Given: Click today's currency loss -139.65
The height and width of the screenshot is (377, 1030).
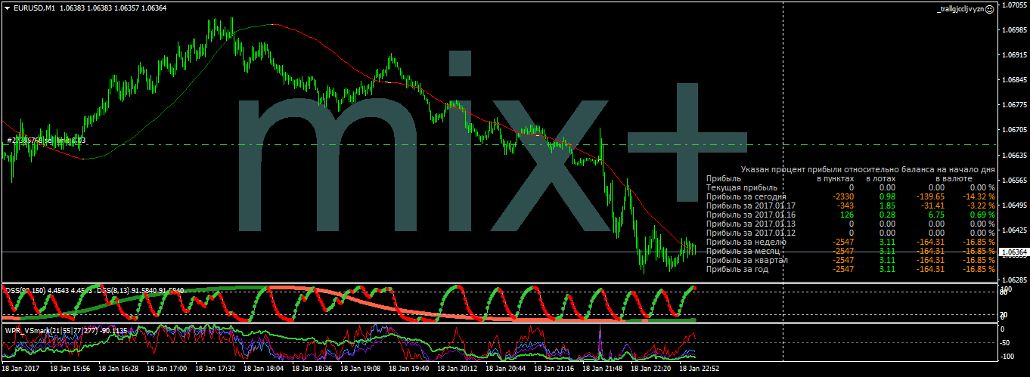Looking at the screenshot, I should coord(929,196).
